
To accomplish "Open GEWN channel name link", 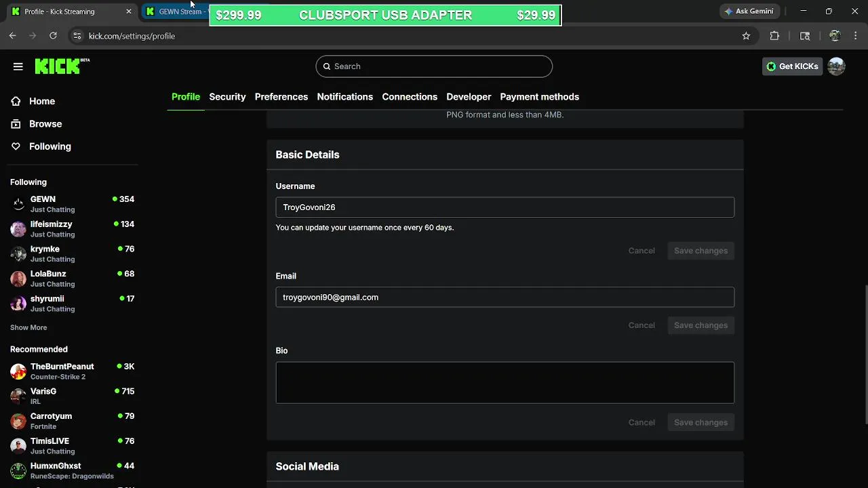I will 43,199.
